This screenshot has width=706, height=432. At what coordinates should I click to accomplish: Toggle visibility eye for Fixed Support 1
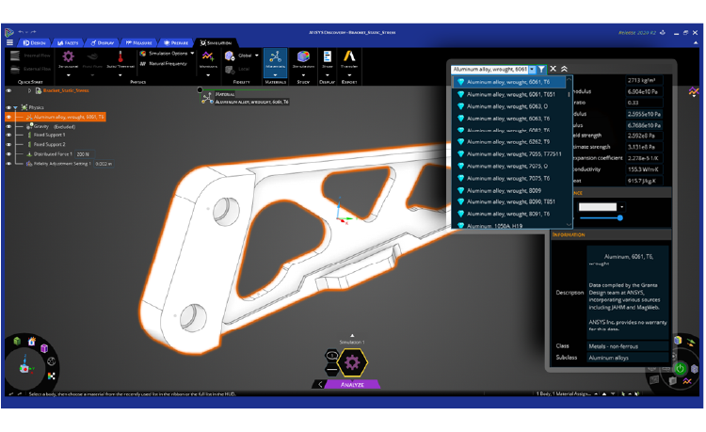[8, 135]
